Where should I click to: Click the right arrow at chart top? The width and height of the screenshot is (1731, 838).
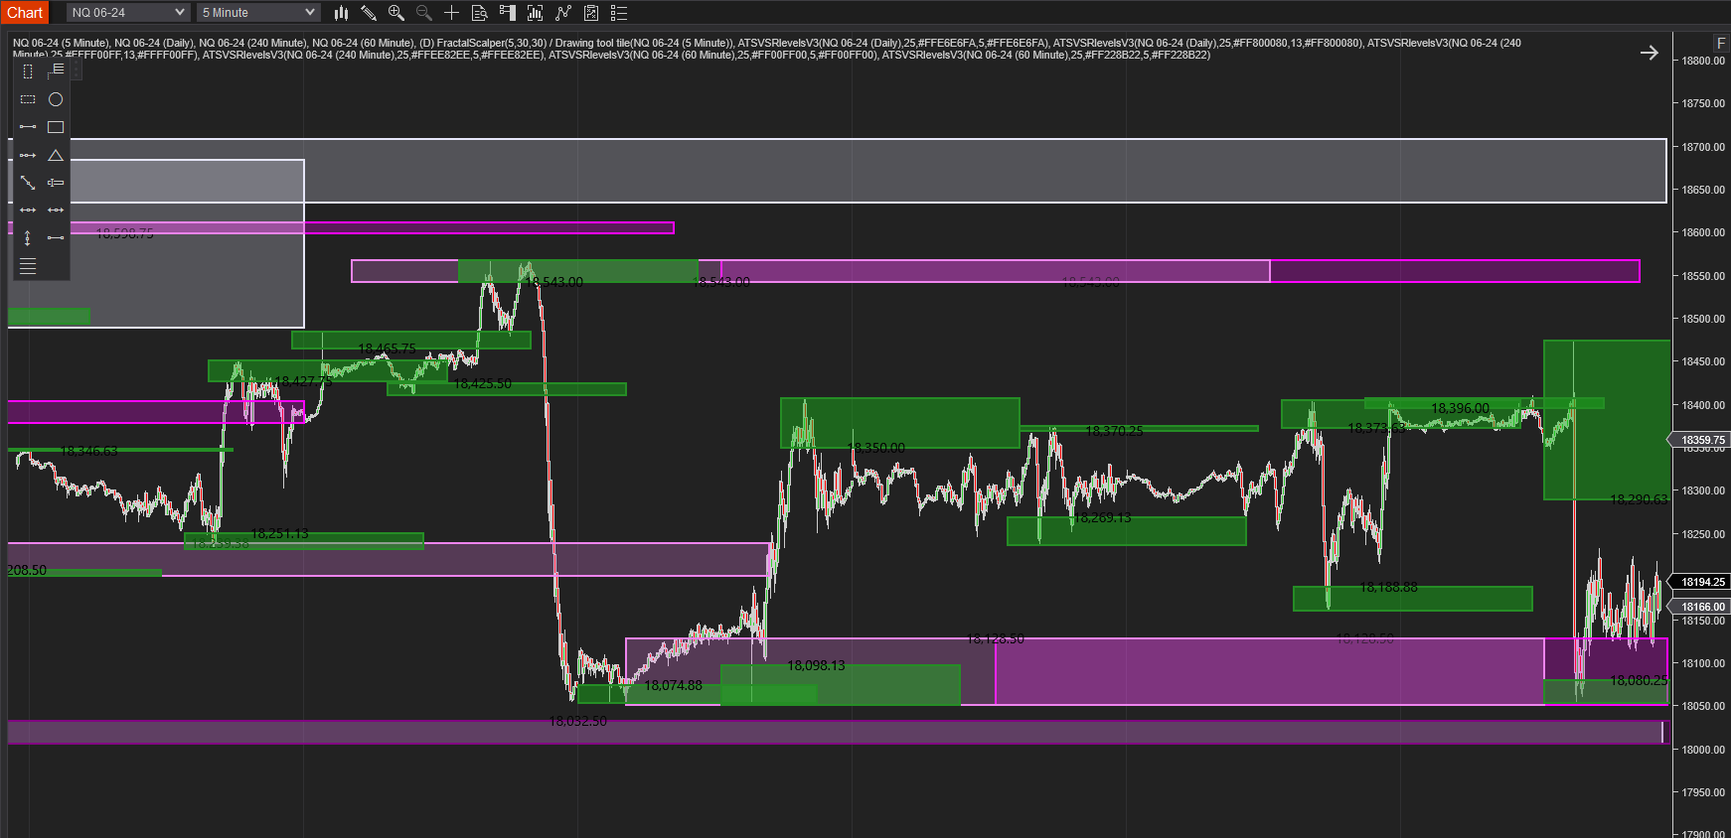(1650, 53)
